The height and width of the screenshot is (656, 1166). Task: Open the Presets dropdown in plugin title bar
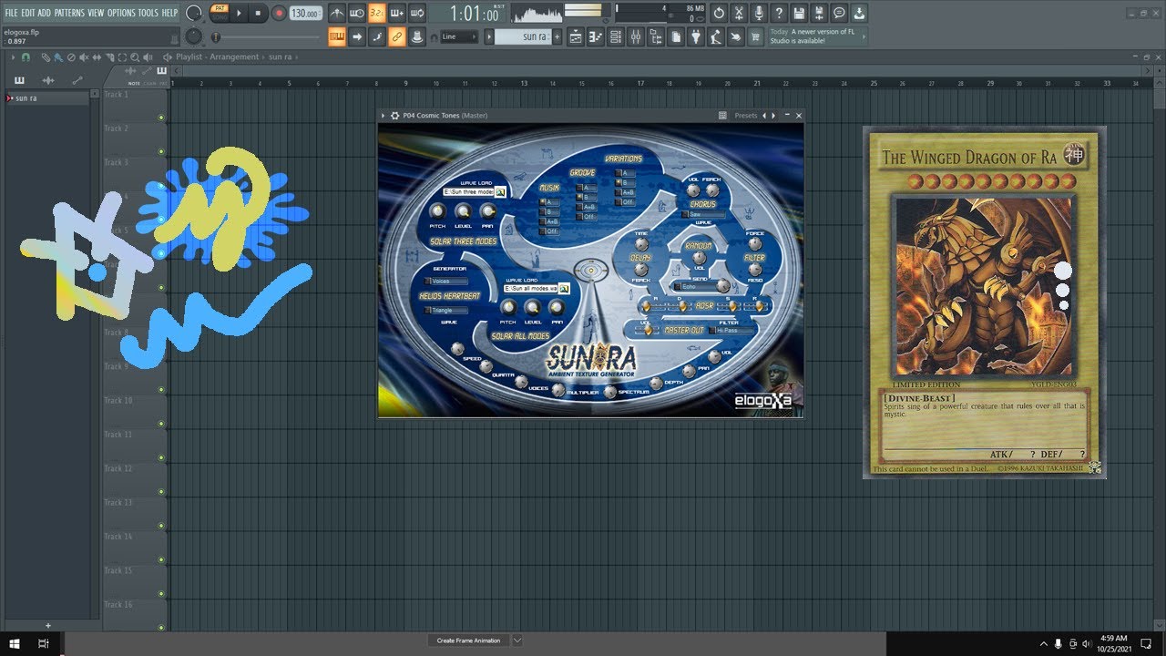[x=746, y=116]
